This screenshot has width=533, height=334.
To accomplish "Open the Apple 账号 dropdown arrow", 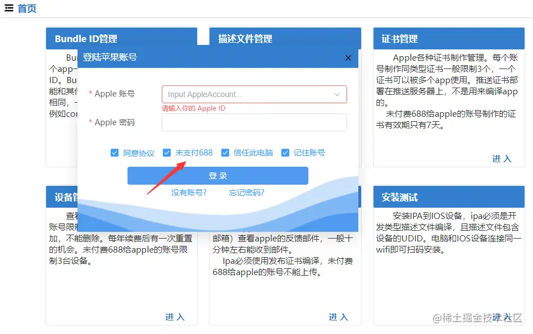I will pyautogui.click(x=337, y=94).
